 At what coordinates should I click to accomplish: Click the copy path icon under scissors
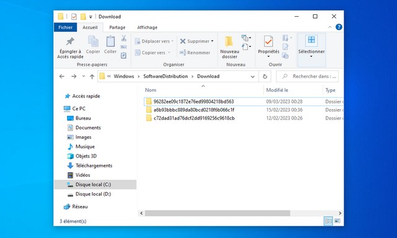[x=123, y=47]
